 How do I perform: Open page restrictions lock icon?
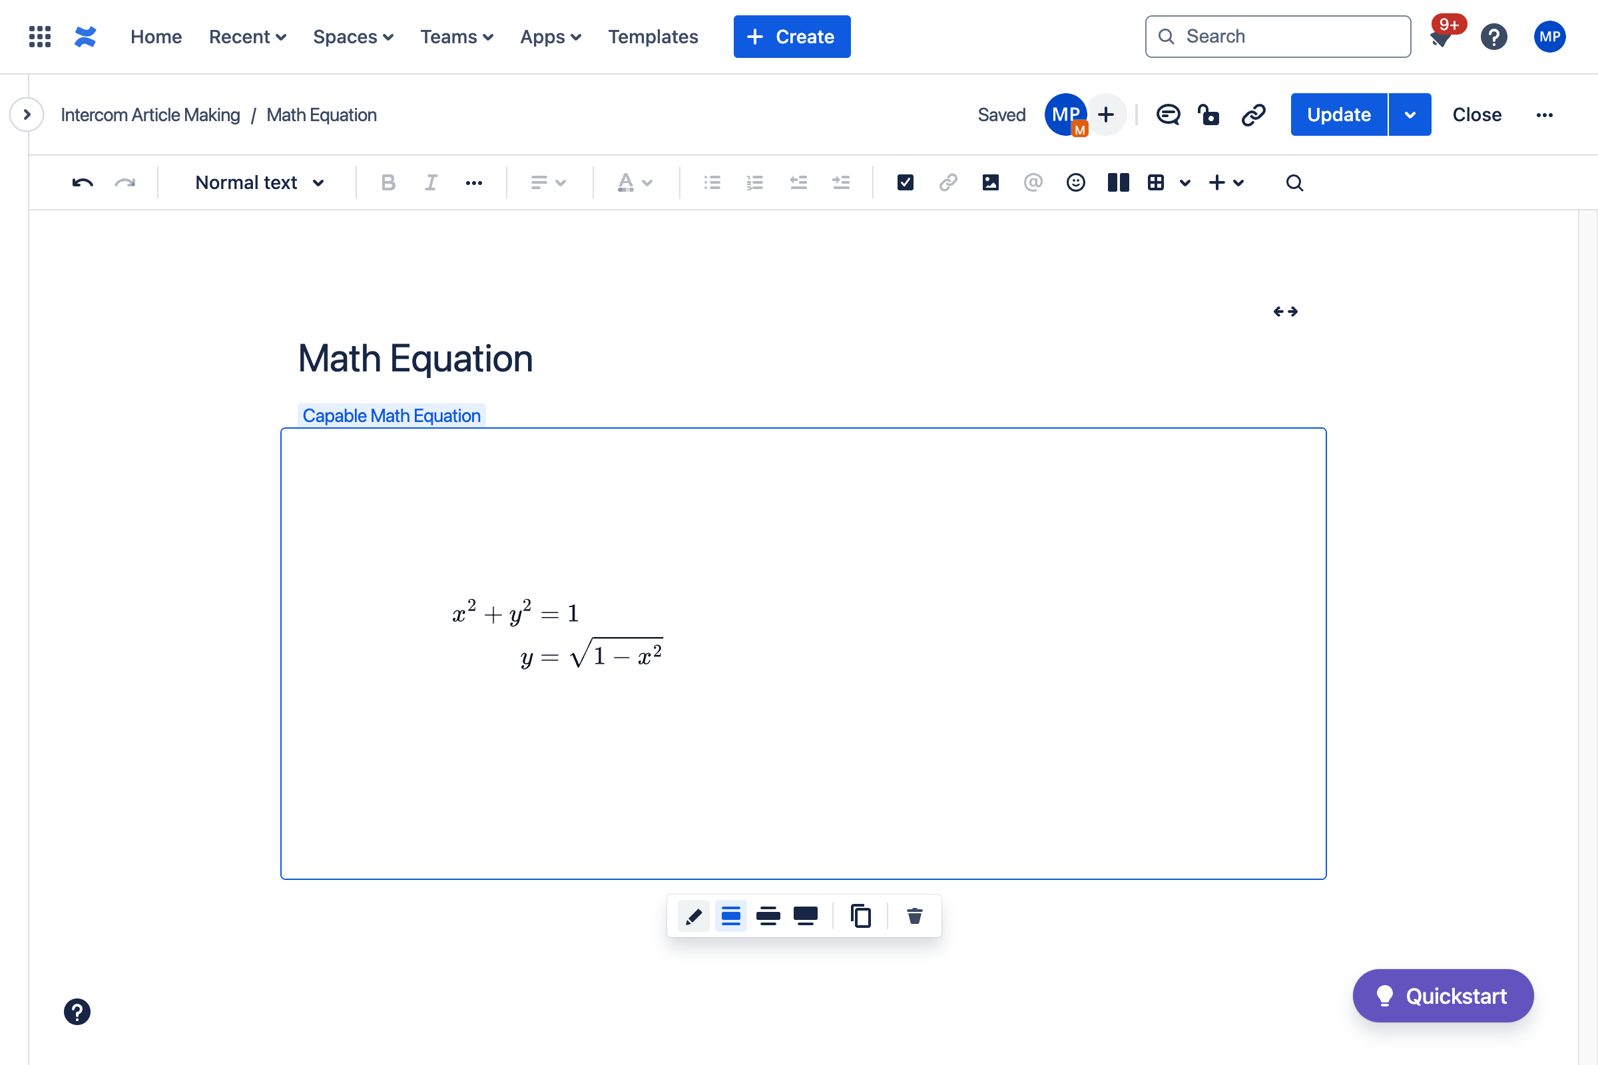coord(1208,114)
